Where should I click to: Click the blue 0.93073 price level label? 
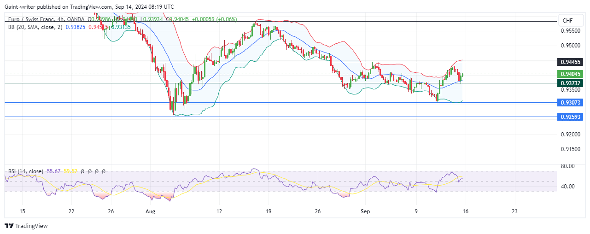pyautogui.click(x=570, y=103)
